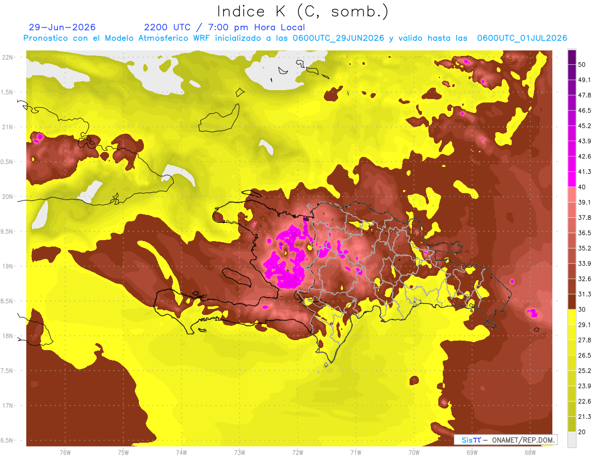This screenshot has width=595, height=459.
Task: Click the colorbar value '32.6'
Action: [585, 278]
